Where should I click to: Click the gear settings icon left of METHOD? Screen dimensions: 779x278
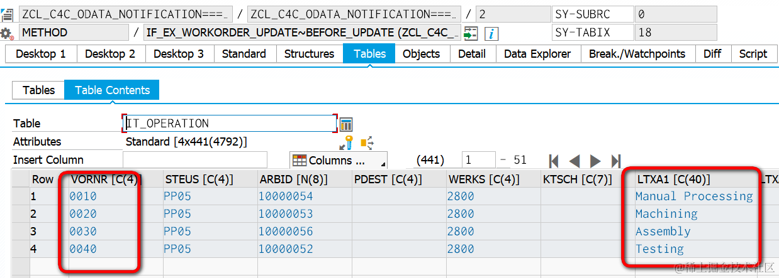pos(7,33)
